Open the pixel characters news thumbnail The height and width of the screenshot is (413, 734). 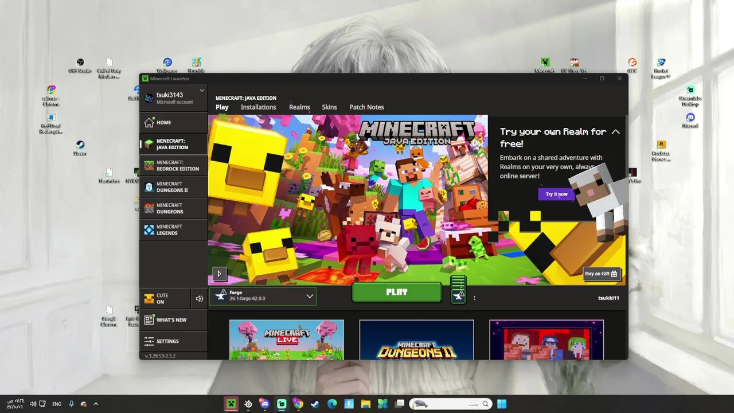[x=546, y=340]
